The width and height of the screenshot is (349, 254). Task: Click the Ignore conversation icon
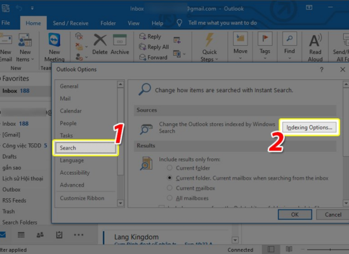79,36
